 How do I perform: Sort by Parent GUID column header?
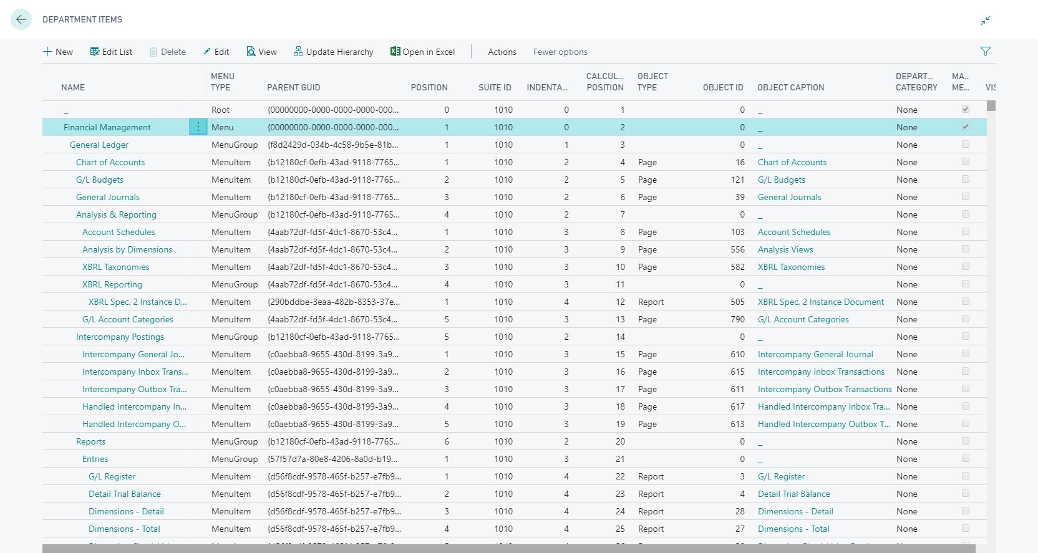[293, 87]
